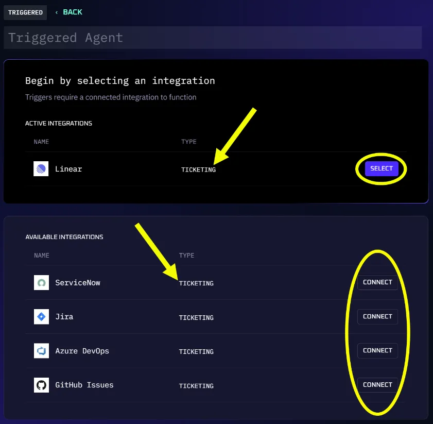Click the TICKETING label on the Linear row
This screenshot has width=433, height=424.
(198, 169)
